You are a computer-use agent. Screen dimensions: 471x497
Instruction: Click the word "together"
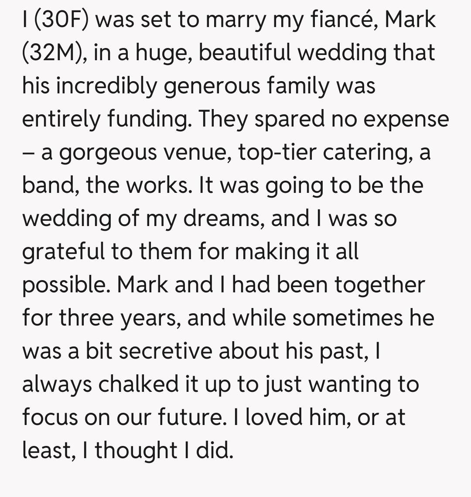click(379, 284)
